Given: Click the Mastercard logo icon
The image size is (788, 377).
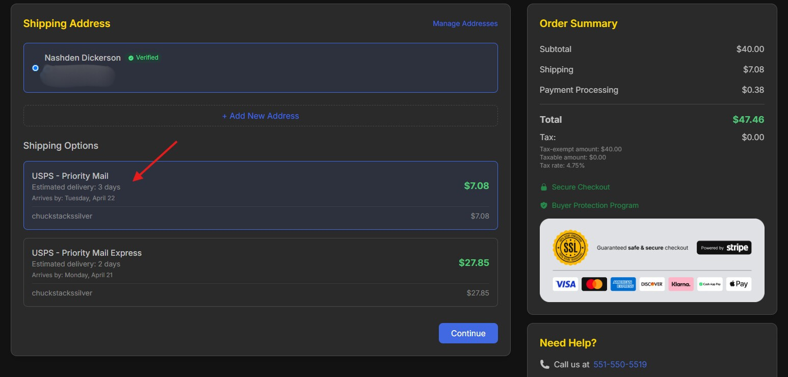Looking at the screenshot, I should pos(594,284).
